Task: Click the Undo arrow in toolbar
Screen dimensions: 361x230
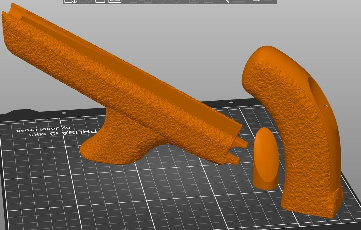Action: [256, 1]
